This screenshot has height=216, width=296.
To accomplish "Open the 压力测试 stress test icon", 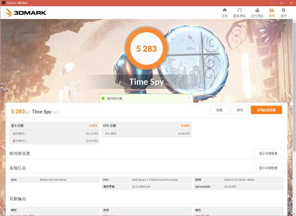I will point(257,10).
